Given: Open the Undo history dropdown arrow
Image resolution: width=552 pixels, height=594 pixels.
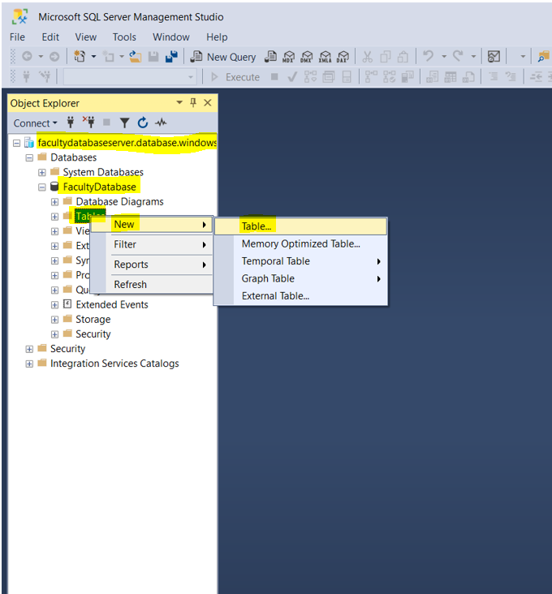Looking at the screenshot, I should (x=444, y=57).
